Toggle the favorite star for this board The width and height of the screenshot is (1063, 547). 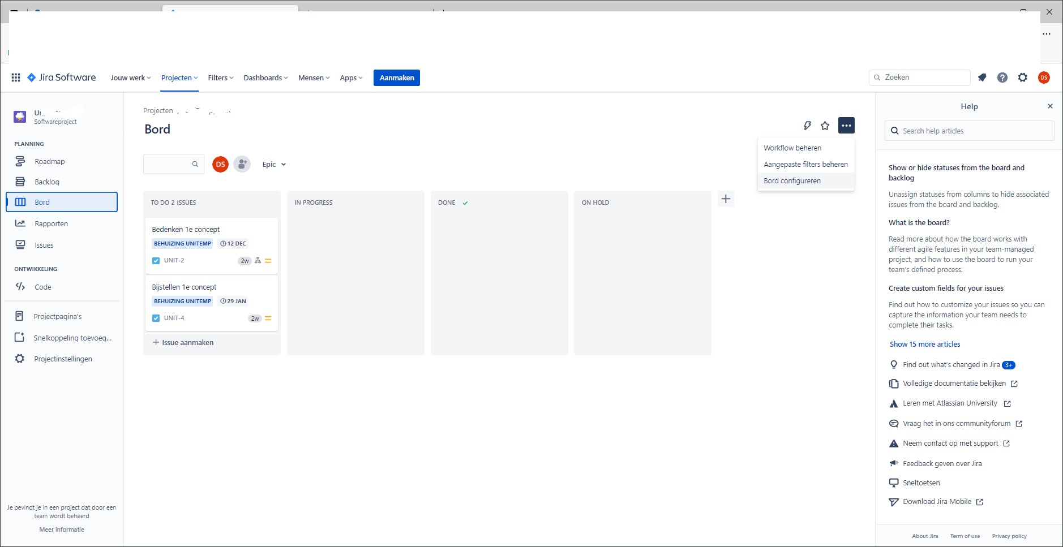(825, 125)
